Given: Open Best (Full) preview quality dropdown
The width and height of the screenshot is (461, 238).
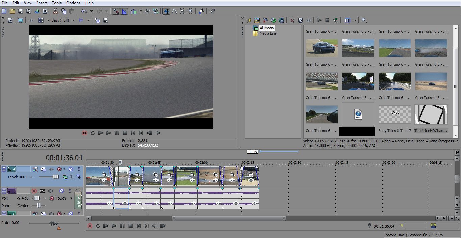Looking at the screenshot, I should pos(72,20).
